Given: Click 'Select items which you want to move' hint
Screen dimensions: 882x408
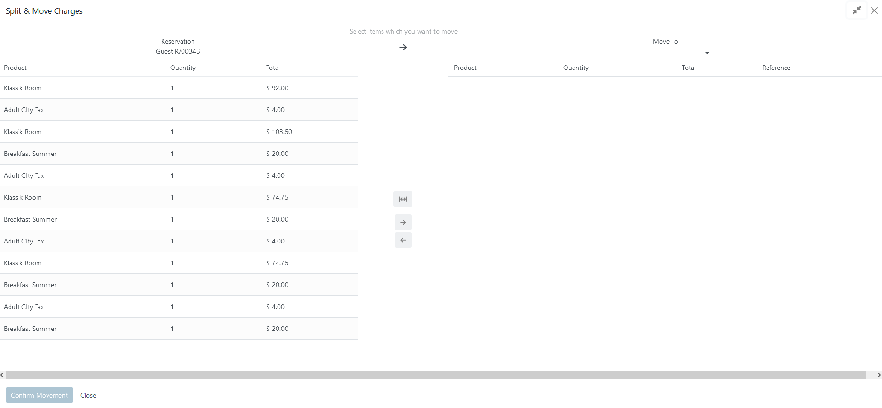Looking at the screenshot, I should click(403, 31).
